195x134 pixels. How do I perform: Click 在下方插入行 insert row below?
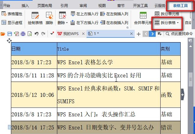[85, 23]
